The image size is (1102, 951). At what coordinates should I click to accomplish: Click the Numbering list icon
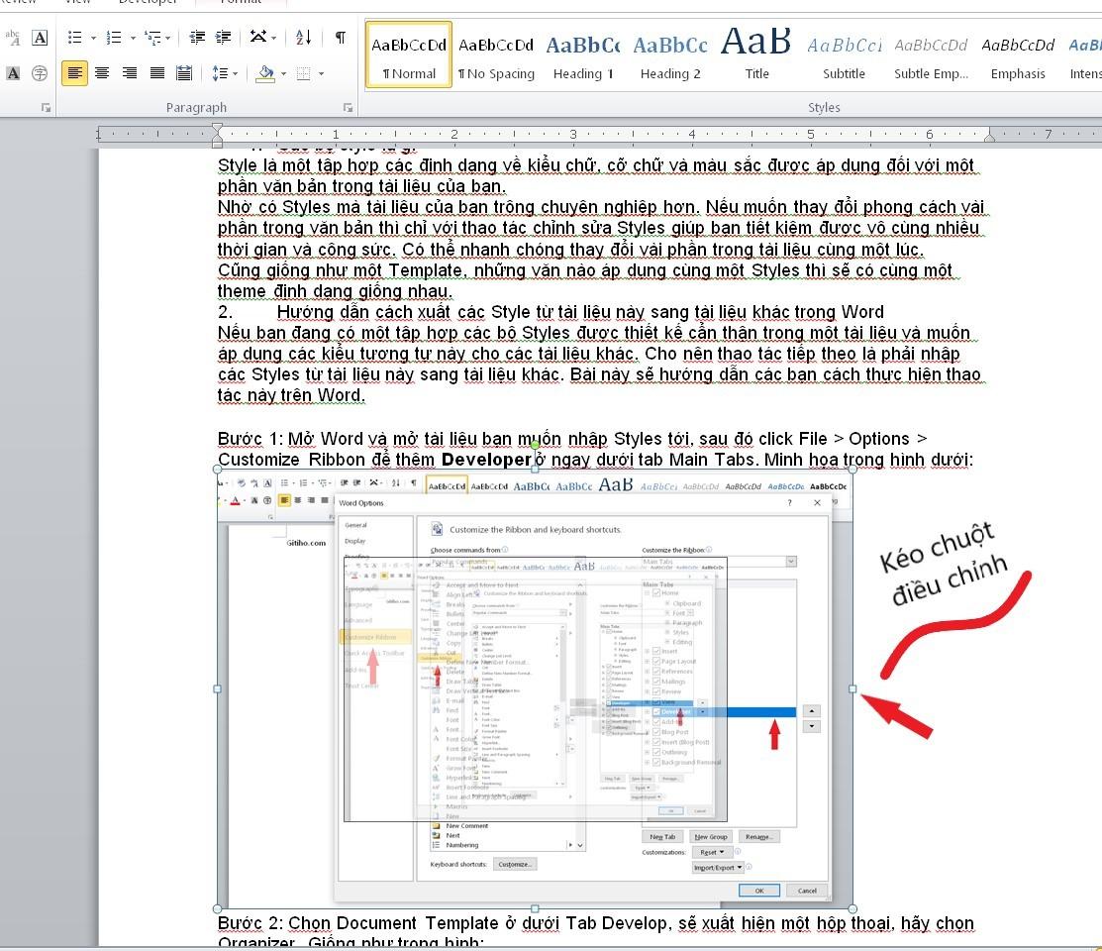point(114,38)
